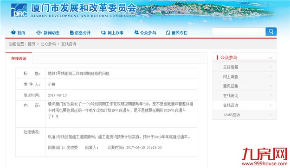The width and height of the screenshot is (290, 168).
Task: Focus the search input field
Action: (239, 32)
